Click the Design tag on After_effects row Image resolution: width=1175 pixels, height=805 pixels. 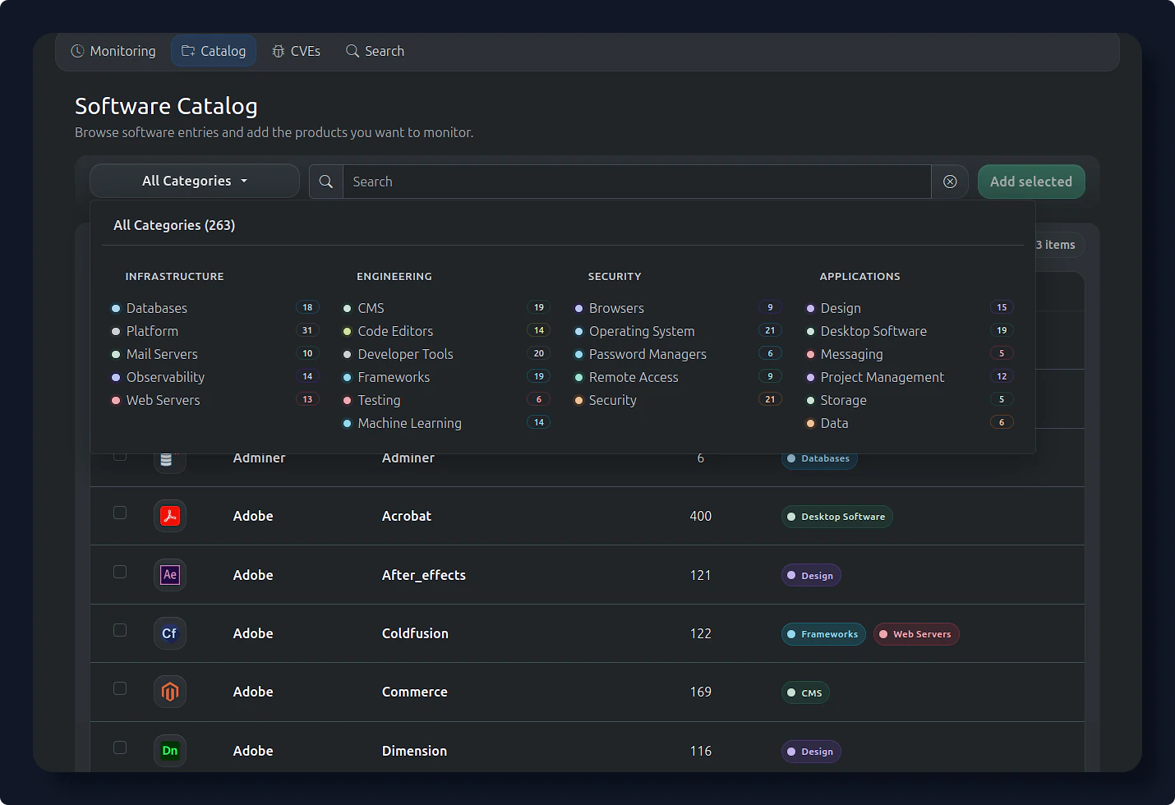pyautogui.click(x=811, y=576)
